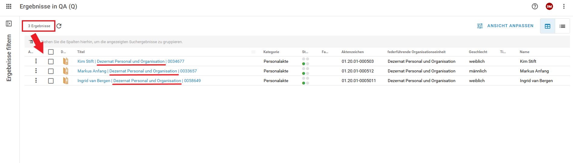Open Ingrid van Bergen file link
The image size is (573, 163).
coord(139,81)
